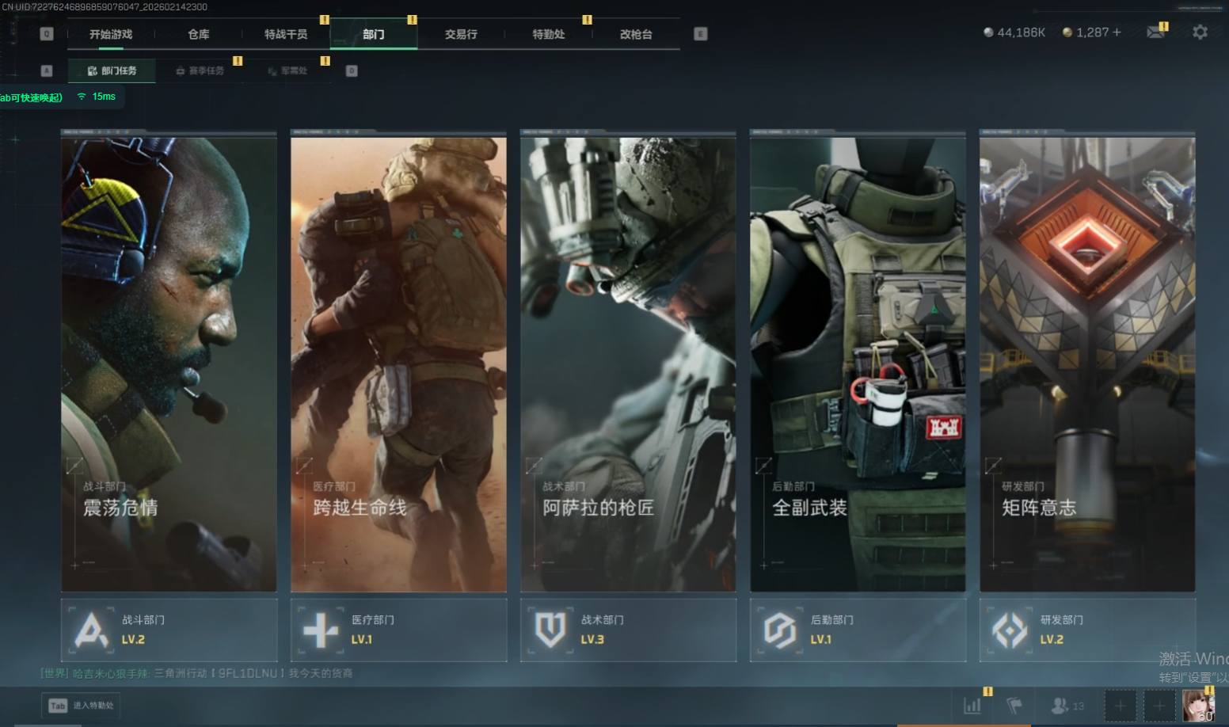Open the 军需处 sub-tab
Viewport: 1229px width, 727px height.
click(x=287, y=70)
